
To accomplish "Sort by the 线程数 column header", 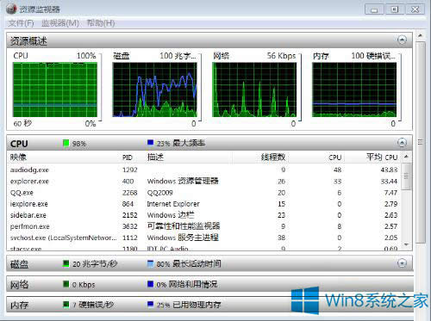I will coord(273,157).
